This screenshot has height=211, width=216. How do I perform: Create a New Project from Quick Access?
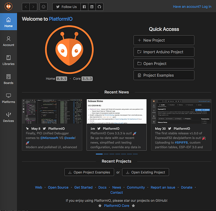pos(164,40)
